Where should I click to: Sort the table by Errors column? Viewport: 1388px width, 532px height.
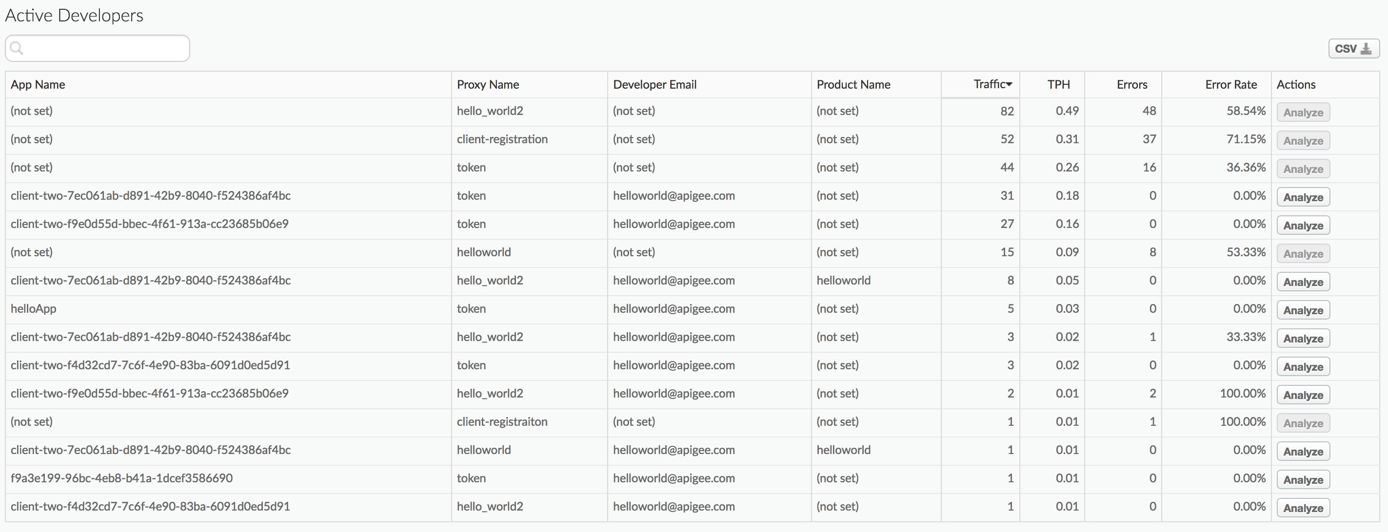point(1131,84)
